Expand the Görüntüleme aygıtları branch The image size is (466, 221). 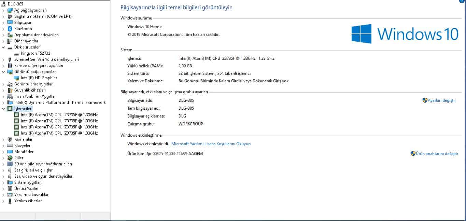[3, 84]
